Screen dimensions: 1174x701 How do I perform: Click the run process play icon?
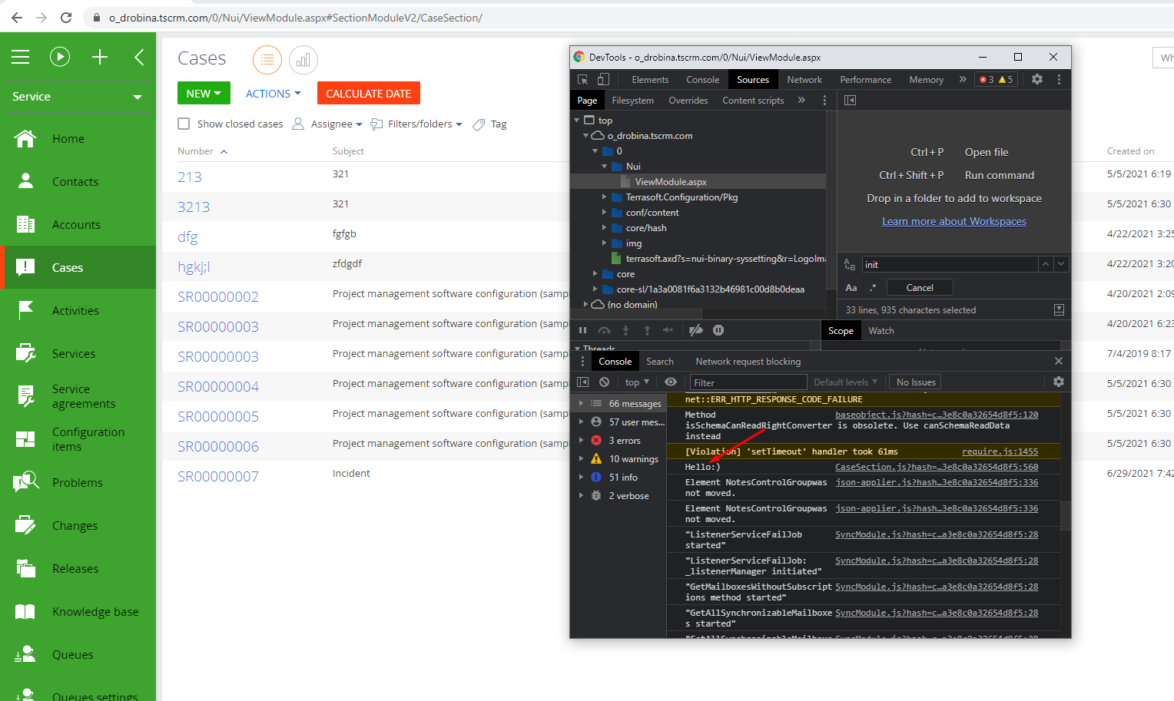(60, 57)
